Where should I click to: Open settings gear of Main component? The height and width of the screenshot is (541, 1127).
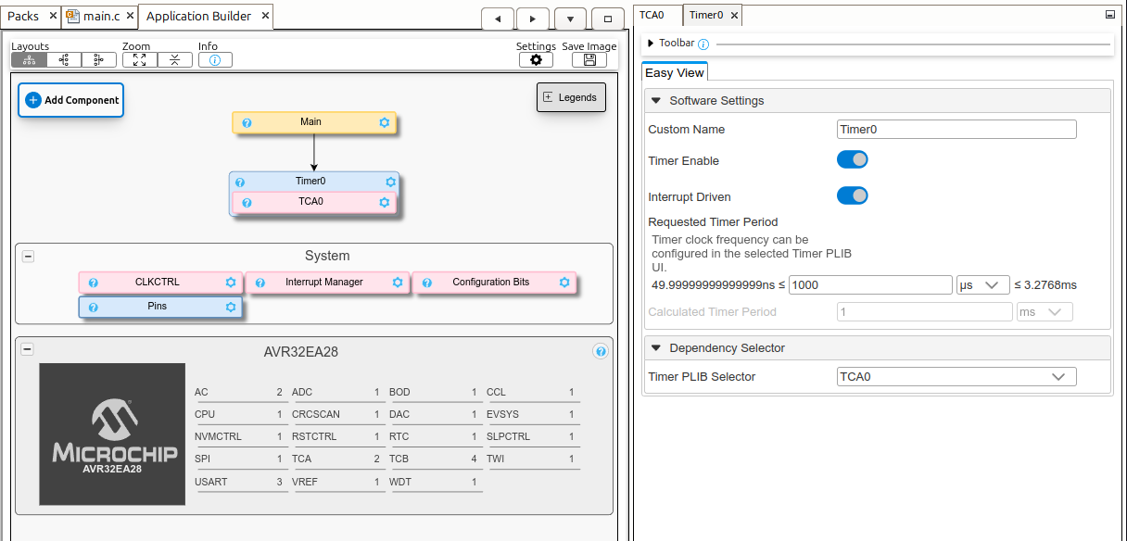click(385, 122)
